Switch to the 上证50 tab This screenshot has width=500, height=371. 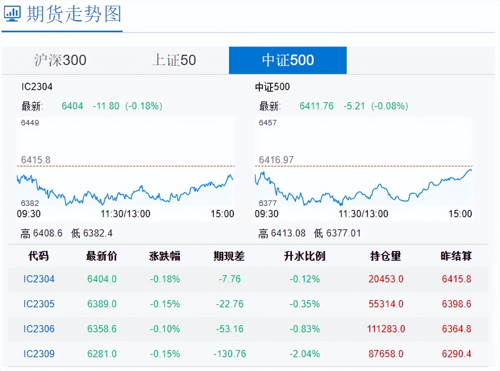click(x=173, y=60)
